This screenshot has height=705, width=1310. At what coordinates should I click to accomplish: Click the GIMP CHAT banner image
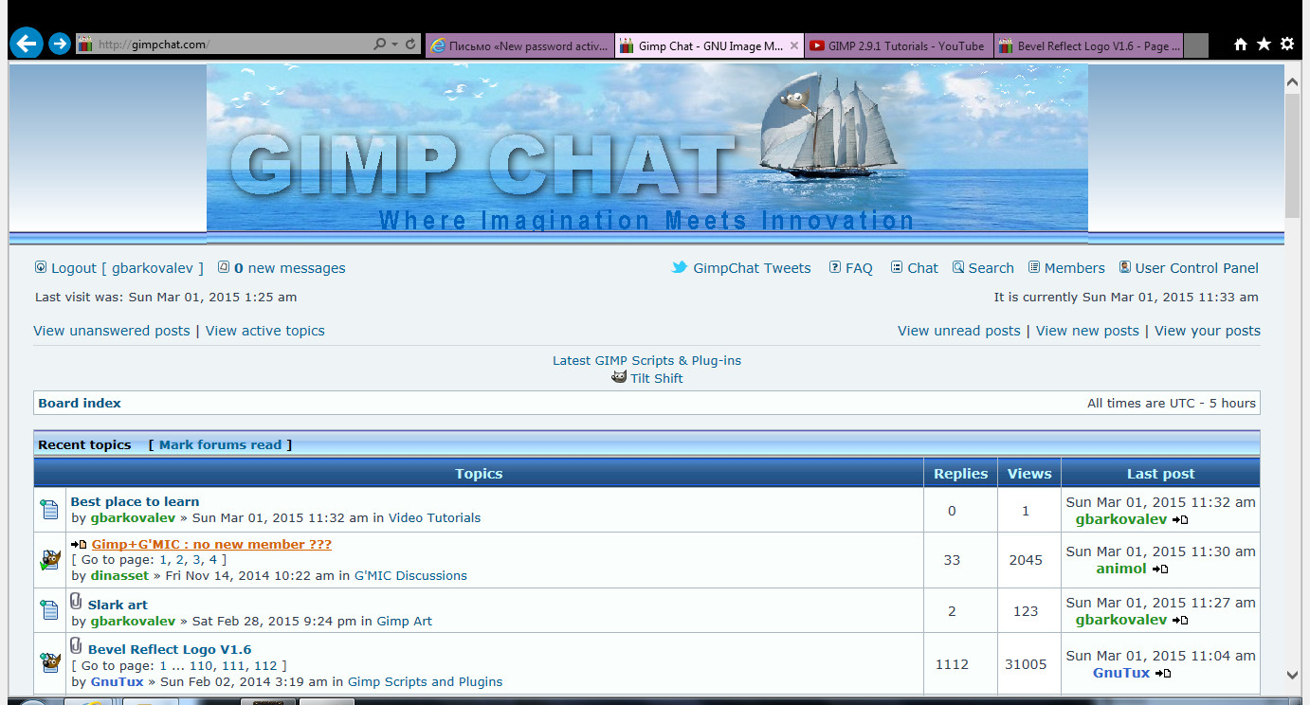tap(647, 148)
